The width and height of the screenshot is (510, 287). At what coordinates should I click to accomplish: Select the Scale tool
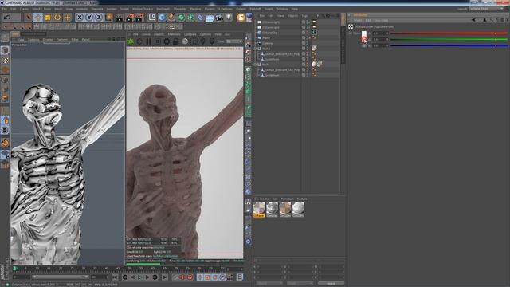pos(48,18)
